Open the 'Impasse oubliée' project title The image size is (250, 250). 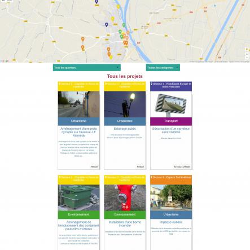[x=171, y=222]
